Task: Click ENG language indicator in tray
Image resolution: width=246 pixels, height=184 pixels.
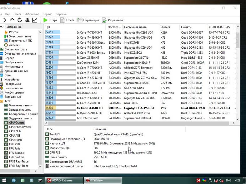Action: pos(228,180)
